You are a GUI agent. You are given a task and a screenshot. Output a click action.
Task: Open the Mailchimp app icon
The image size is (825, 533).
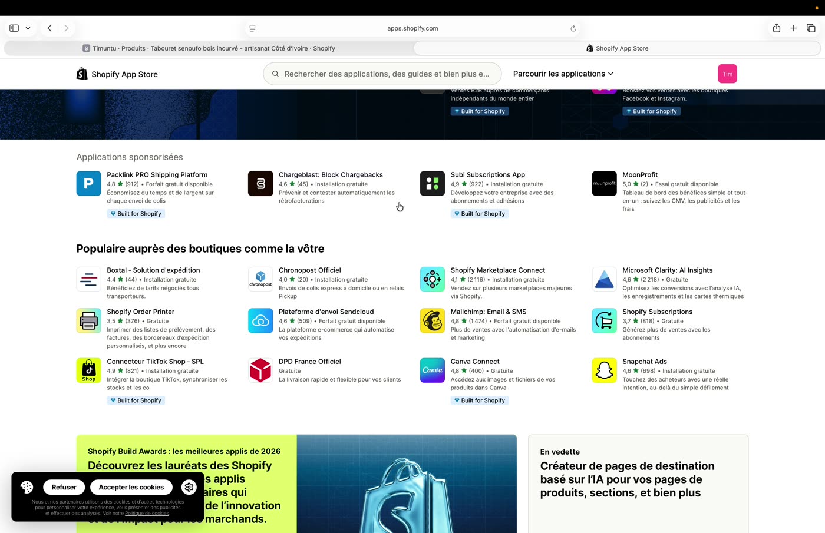click(x=433, y=320)
